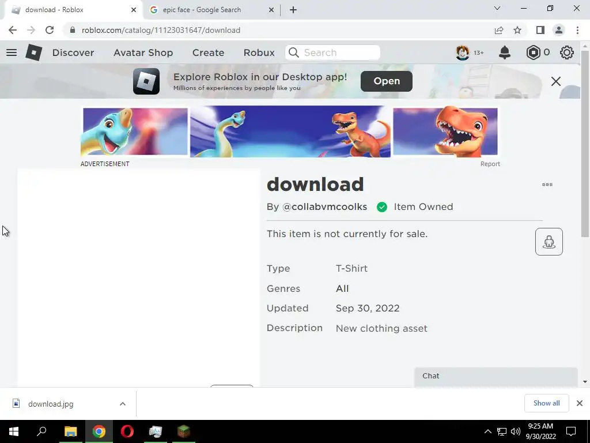This screenshot has height=443, width=590.
Task: Open Windows taskbar search
Action: click(41, 431)
